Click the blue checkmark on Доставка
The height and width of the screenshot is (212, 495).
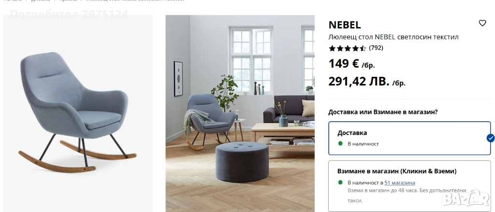pos(490,138)
